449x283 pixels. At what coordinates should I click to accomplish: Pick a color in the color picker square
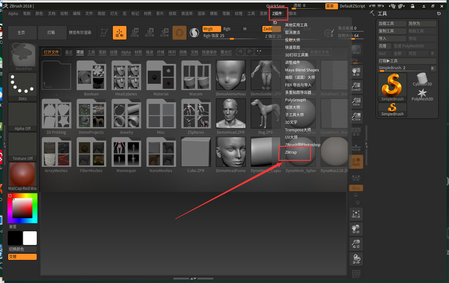(22, 208)
